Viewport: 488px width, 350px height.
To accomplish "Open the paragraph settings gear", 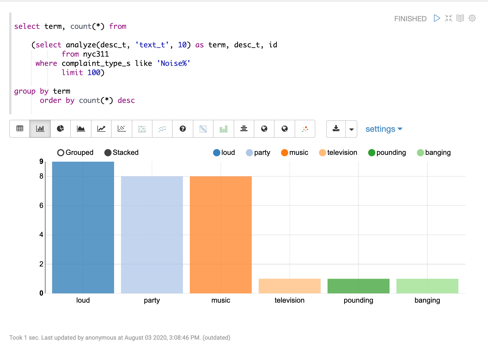I will (472, 18).
